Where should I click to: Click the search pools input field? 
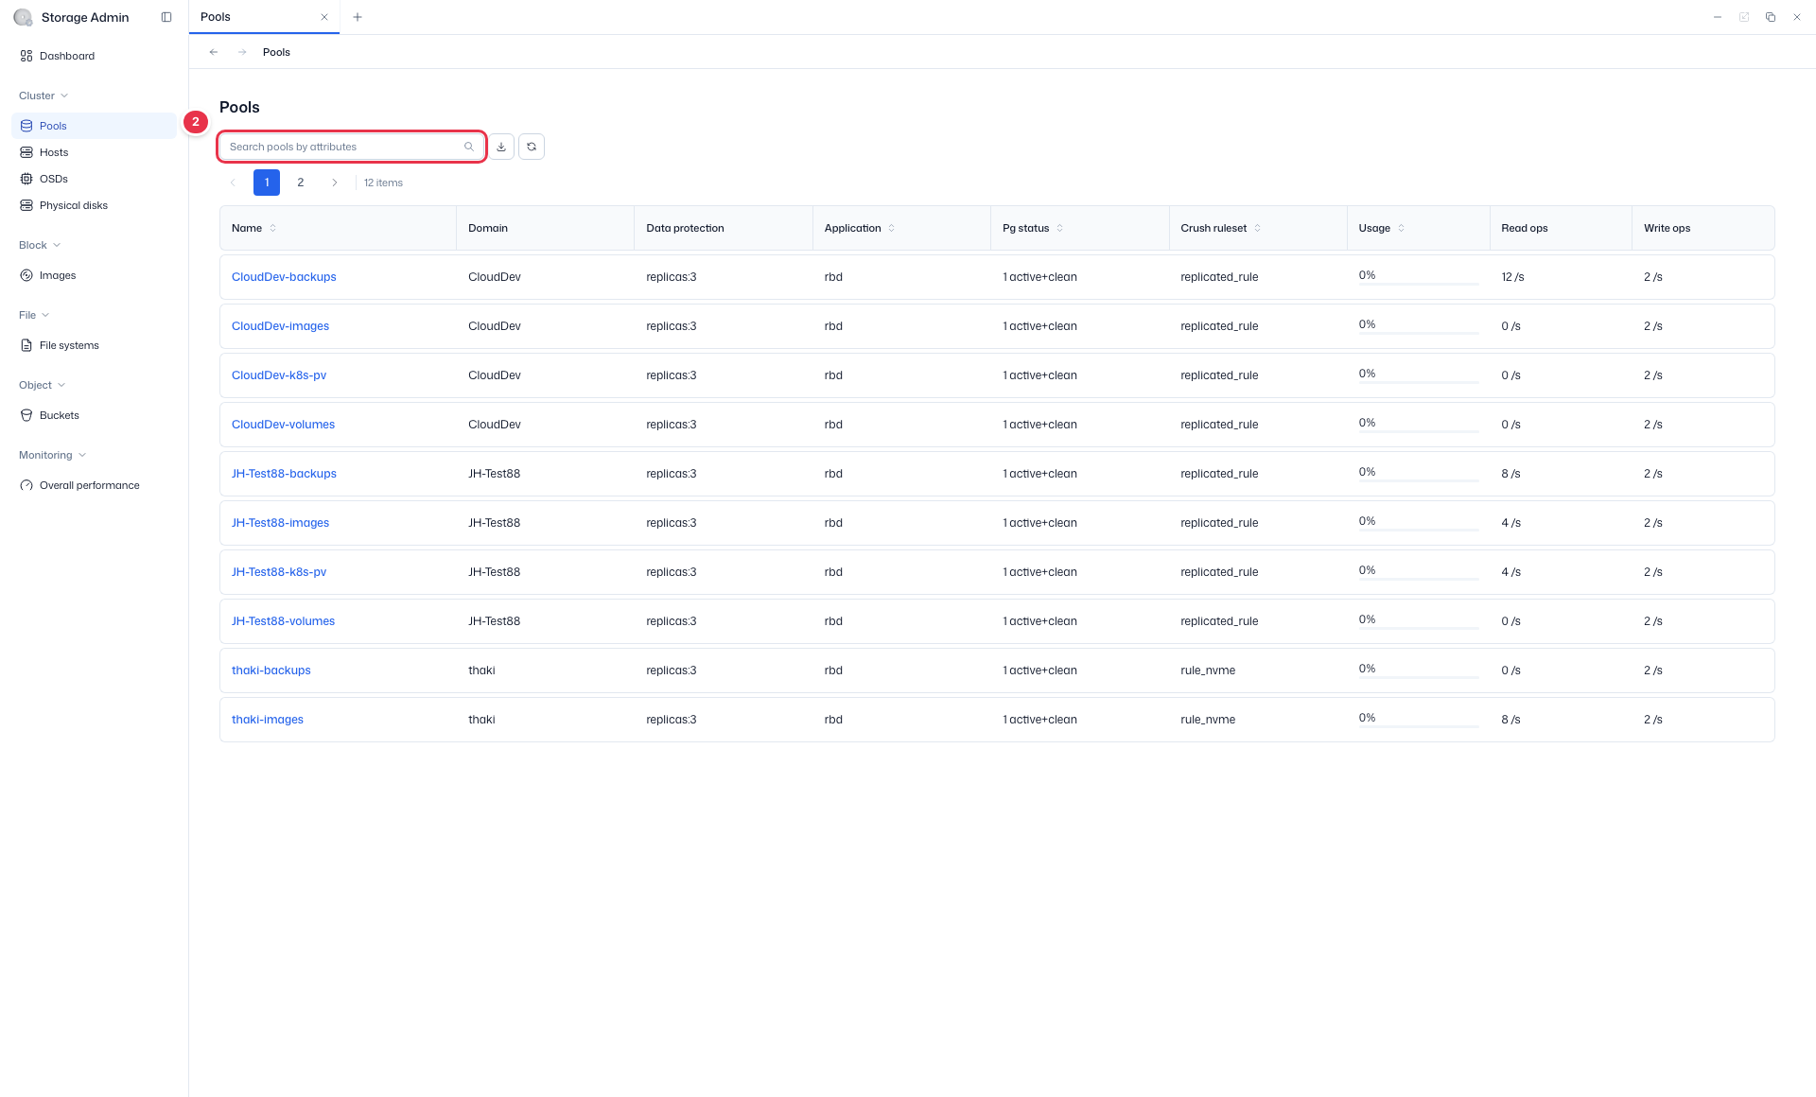point(352,147)
